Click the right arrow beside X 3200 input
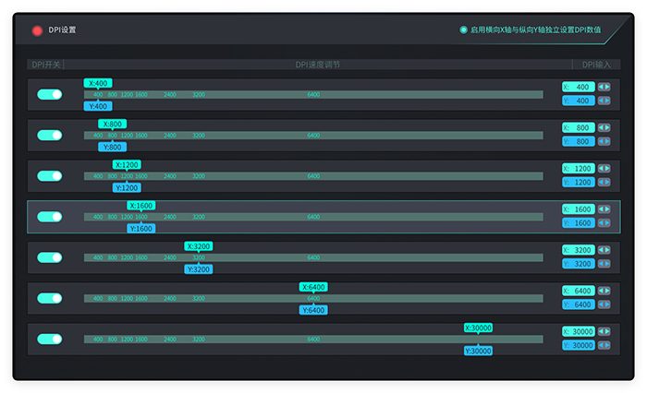 [x=607, y=250]
